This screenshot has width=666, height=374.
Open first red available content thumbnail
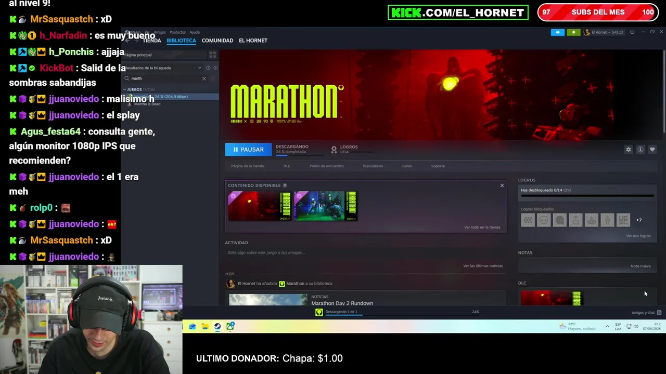(259, 206)
